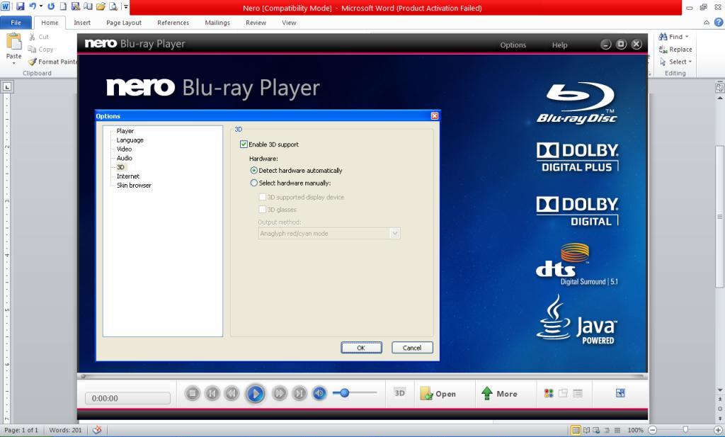Click New document icon in quick access toolbar

pos(63,6)
